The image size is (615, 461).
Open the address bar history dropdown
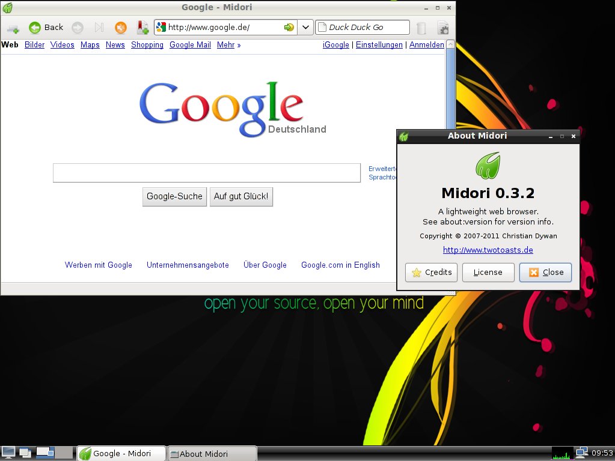[305, 27]
